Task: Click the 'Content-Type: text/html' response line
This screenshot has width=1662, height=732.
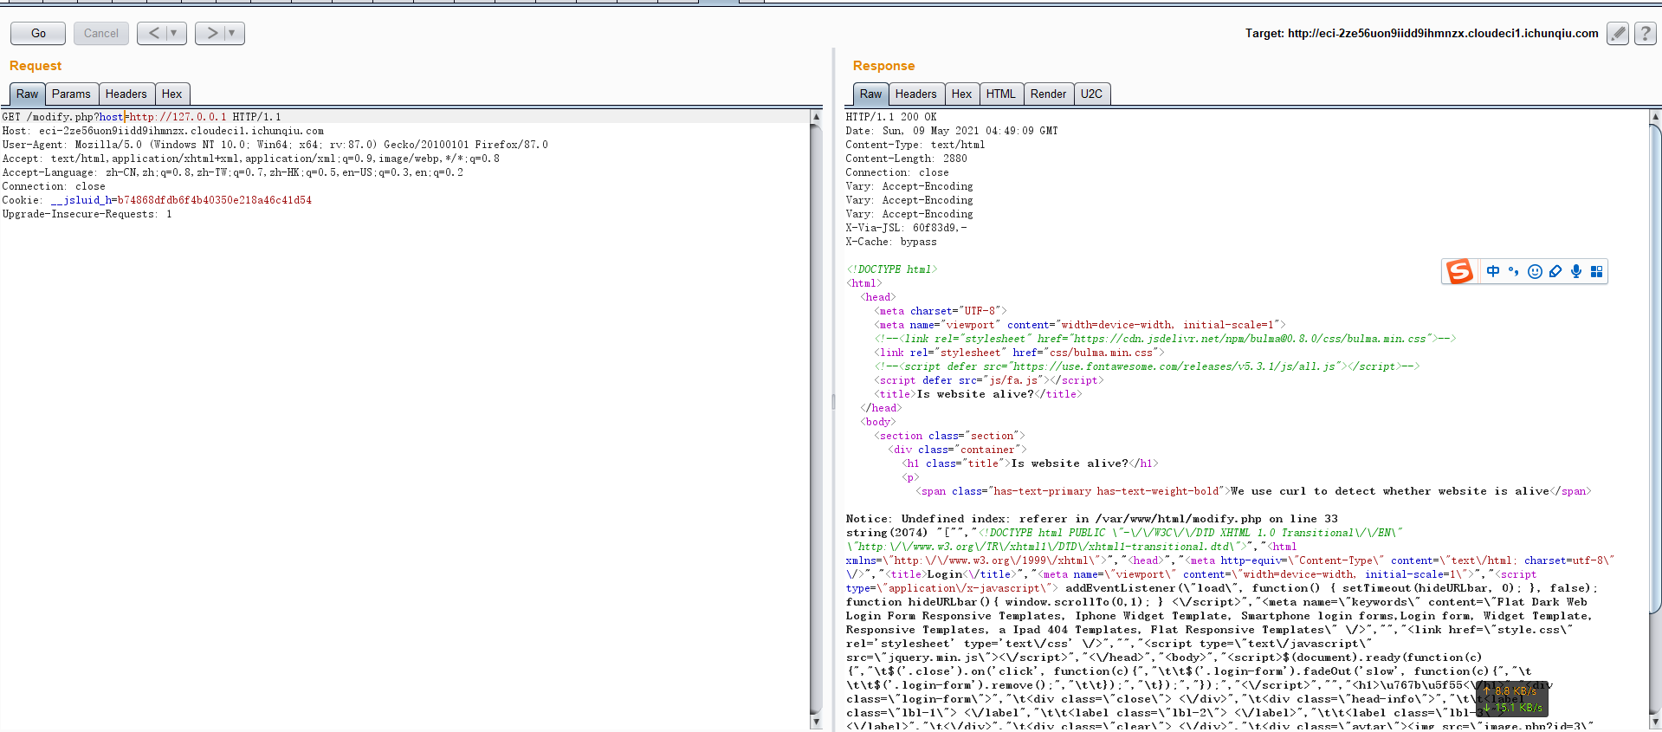Action: 915,145
